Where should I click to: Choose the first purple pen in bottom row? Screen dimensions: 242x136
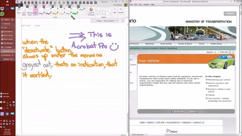coord(42,13)
